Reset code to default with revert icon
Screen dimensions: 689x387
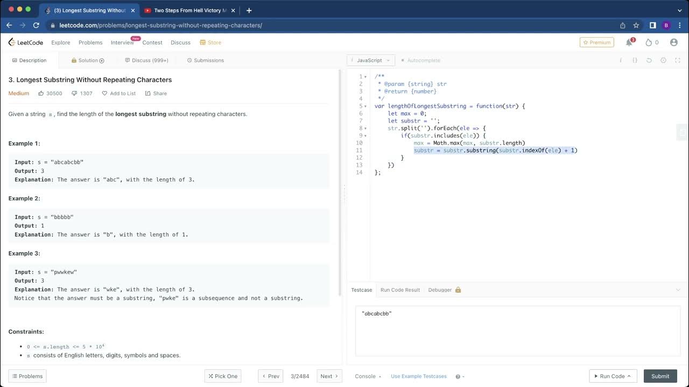(x=649, y=61)
